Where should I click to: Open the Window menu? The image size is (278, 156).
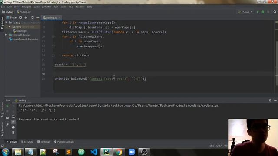pyautogui.click(x=80, y=7)
